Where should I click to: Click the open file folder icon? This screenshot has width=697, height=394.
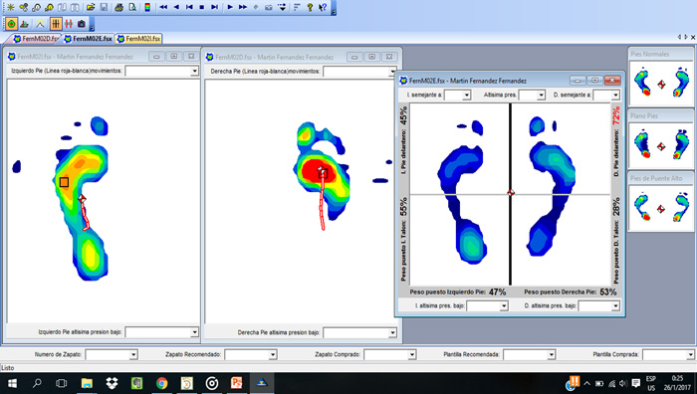click(x=91, y=7)
